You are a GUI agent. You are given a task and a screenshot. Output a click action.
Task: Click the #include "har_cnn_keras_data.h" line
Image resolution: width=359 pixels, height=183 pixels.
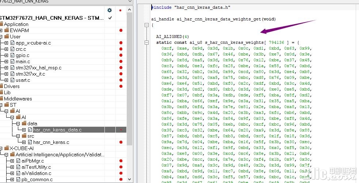191,7
